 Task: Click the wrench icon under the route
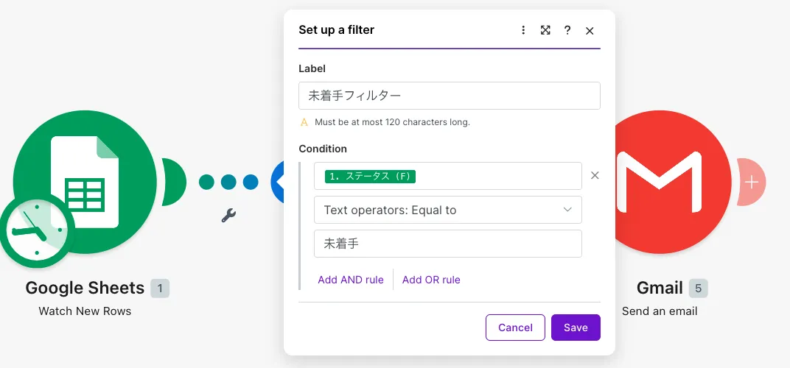tap(228, 216)
